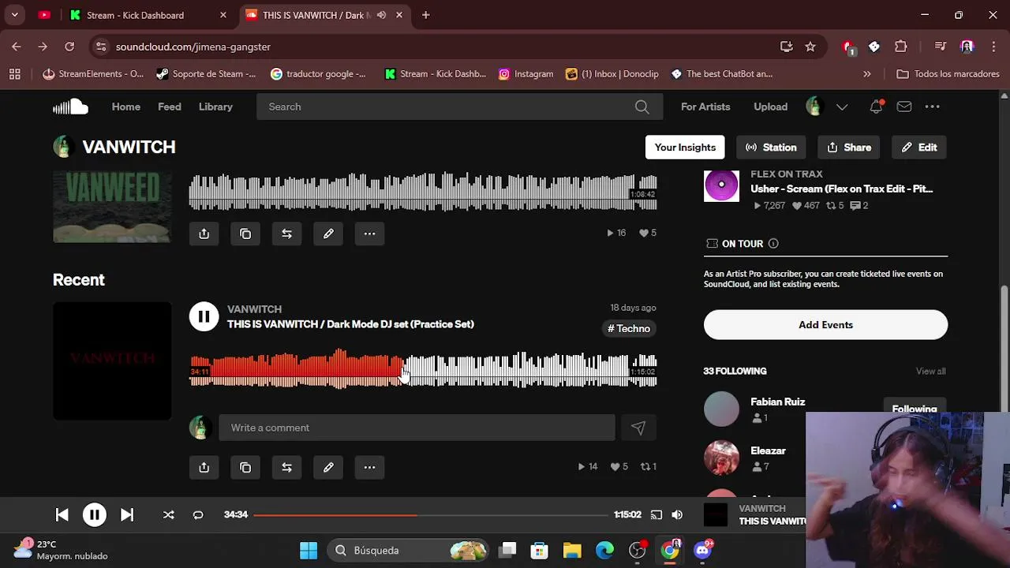Toggle repeat in the player bar
Viewport: 1010px width, 568px height.
coord(198,514)
